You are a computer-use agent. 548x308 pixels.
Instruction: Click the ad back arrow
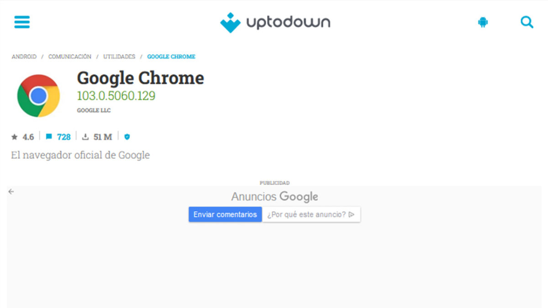(11, 192)
